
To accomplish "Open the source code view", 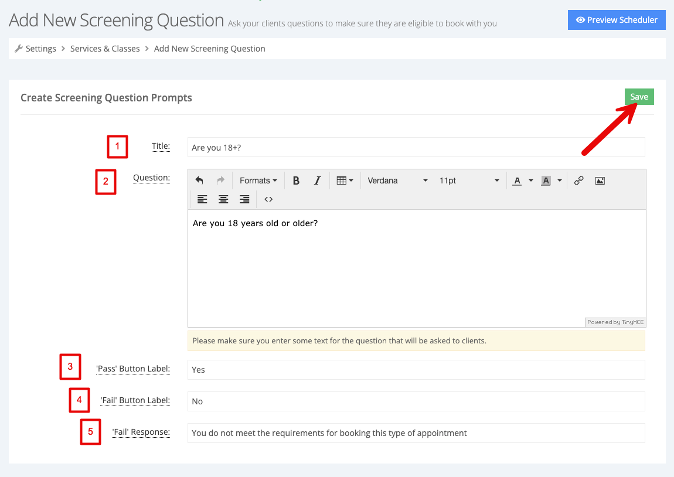I will 268,199.
